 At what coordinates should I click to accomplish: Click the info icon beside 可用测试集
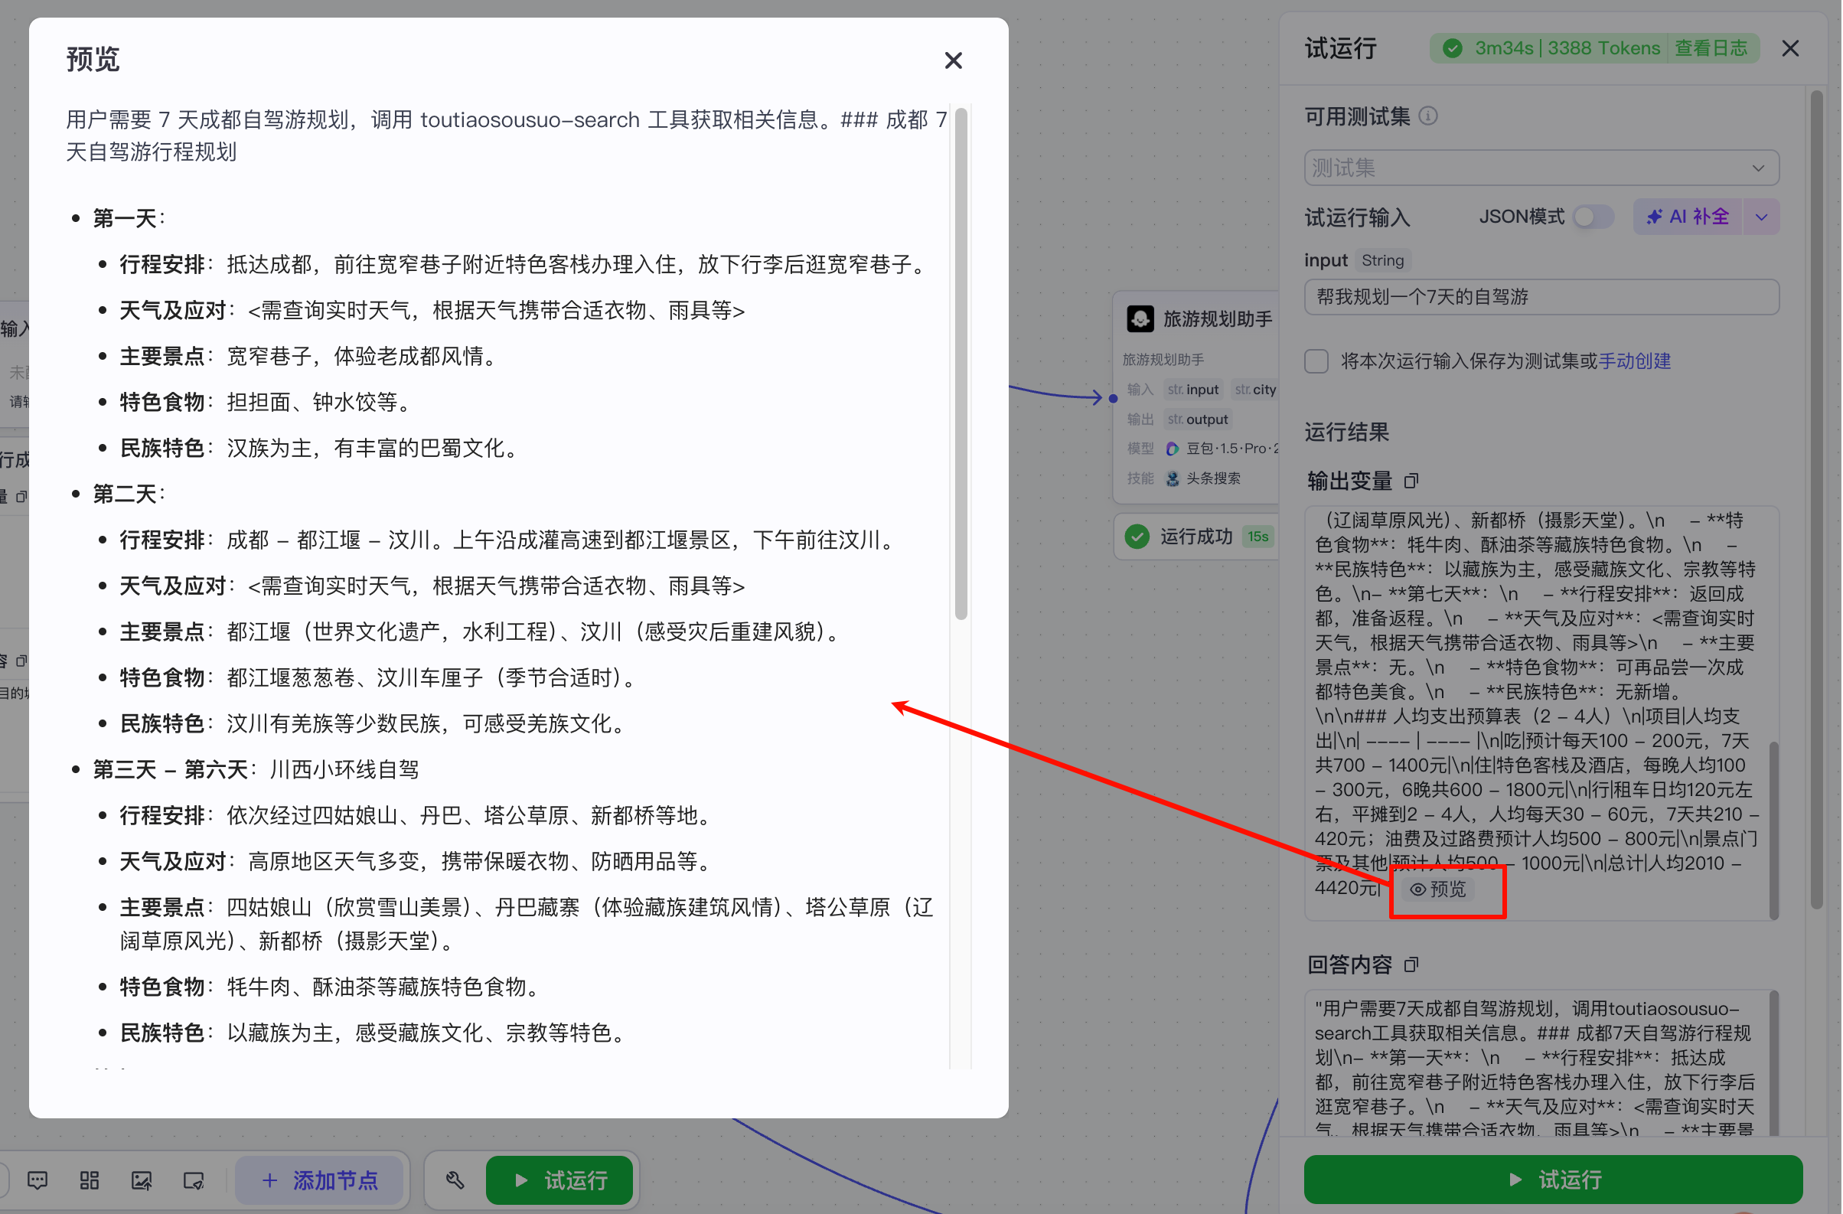1428,116
